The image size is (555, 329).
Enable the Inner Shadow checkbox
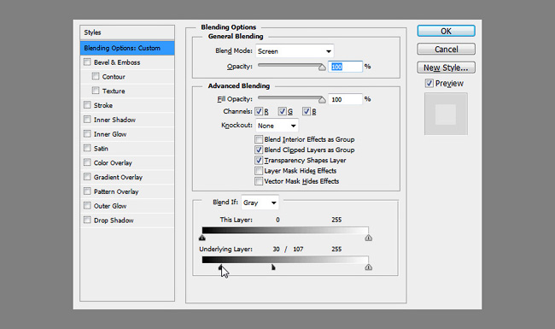(x=87, y=120)
